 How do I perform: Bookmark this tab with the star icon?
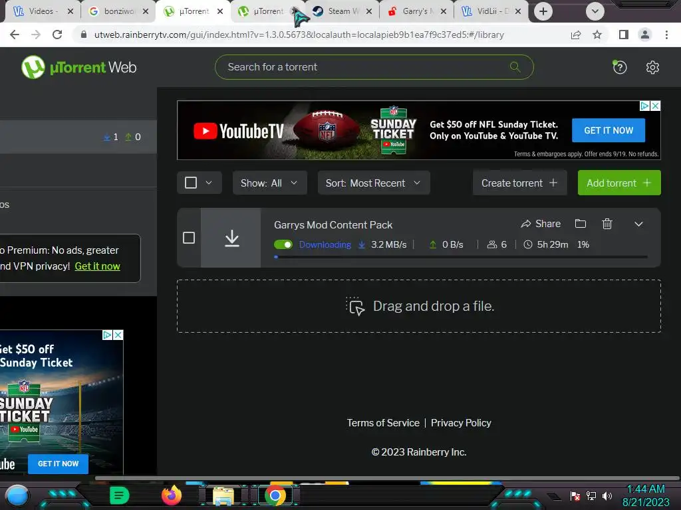coord(597,35)
